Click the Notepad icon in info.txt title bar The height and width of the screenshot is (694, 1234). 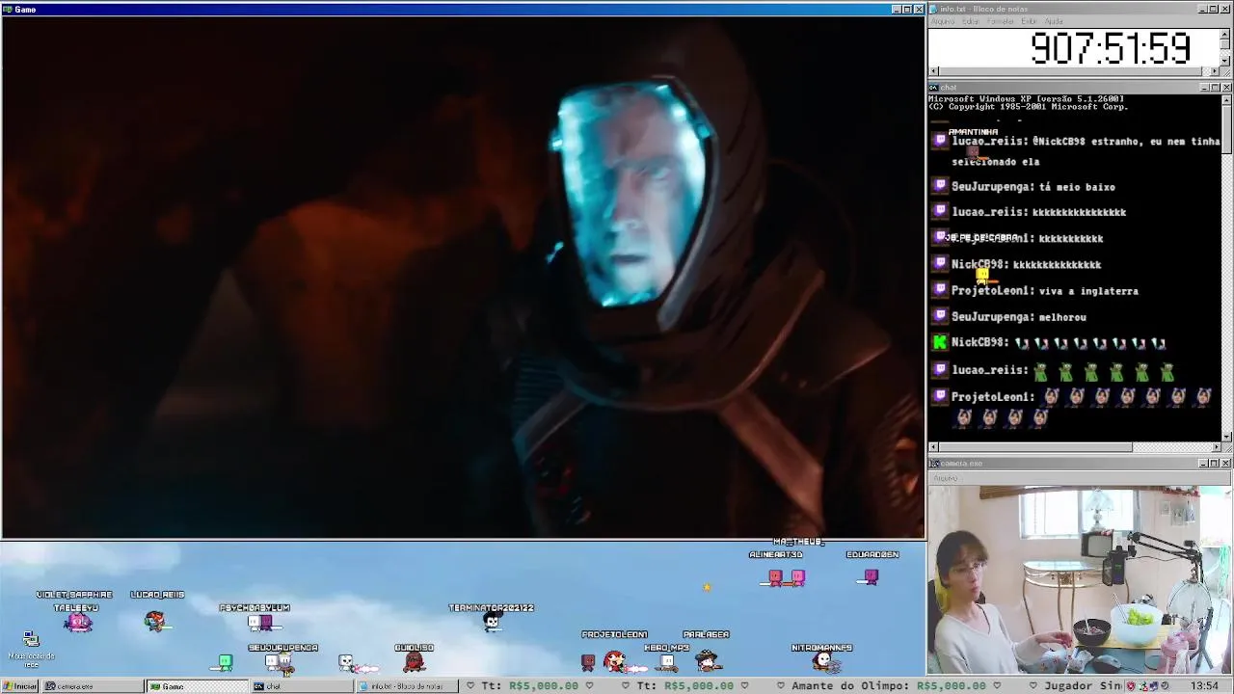(x=935, y=9)
